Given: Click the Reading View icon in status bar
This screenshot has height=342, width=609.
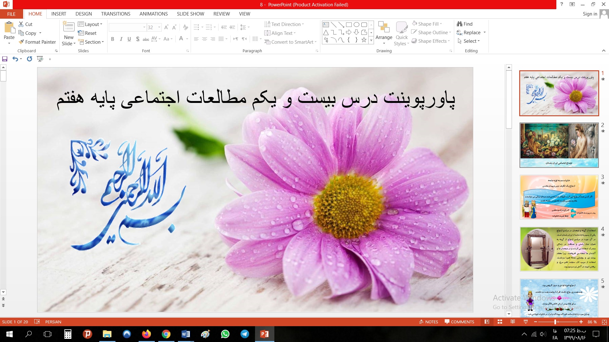Looking at the screenshot, I should click(513, 322).
